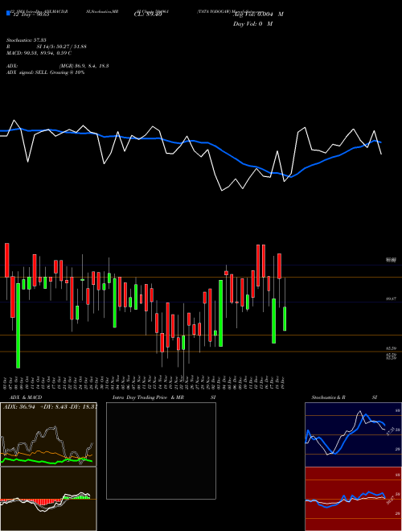Click the topmost 85.59 price level label
Screen dimensions: 402x531
tap(391, 348)
